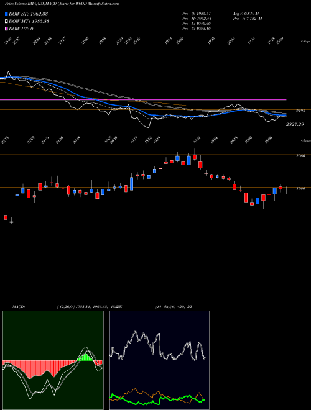Click the chart title mentioning MunafaSutra.com
Viewport: 311px width, 410px height.
point(62,4)
